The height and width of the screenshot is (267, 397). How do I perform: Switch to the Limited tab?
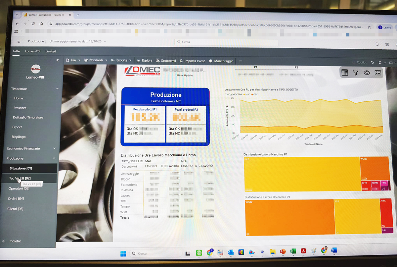click(x=51, y=51)
